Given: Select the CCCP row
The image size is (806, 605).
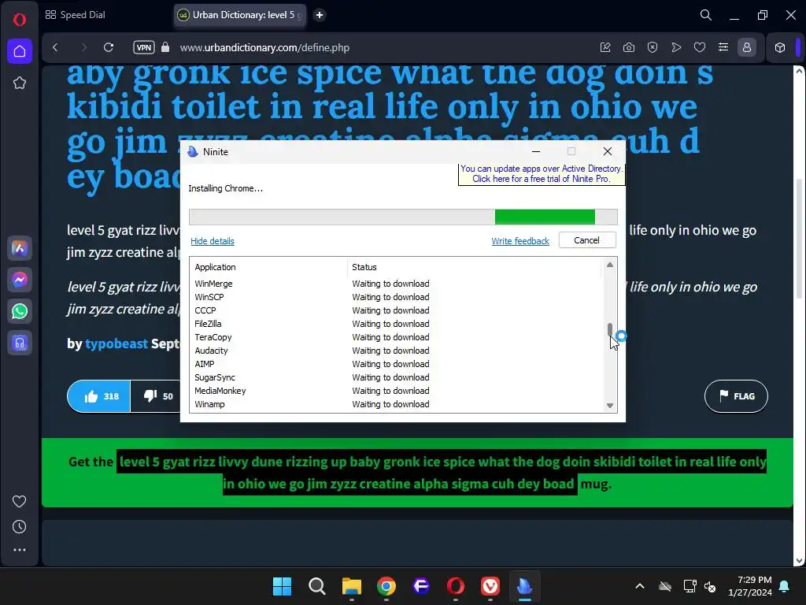Looking at the screenshot, I should click(x=396, y=310).
